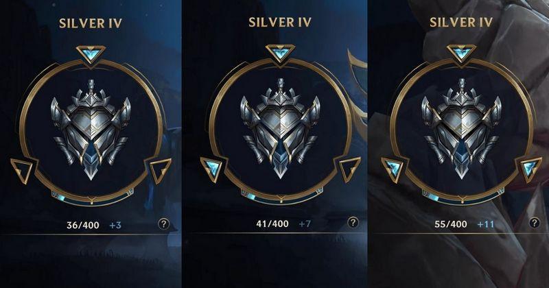Click the SILVER IV title above the 41/400 ring

click(280, 23)
